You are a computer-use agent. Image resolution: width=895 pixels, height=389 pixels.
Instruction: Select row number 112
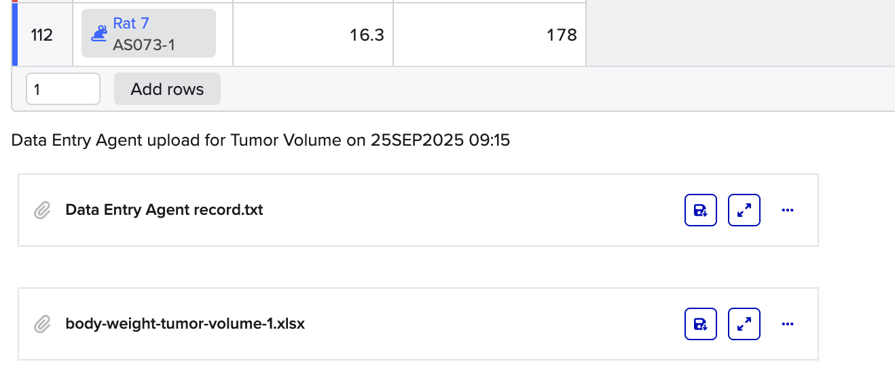tap(42, 35)
